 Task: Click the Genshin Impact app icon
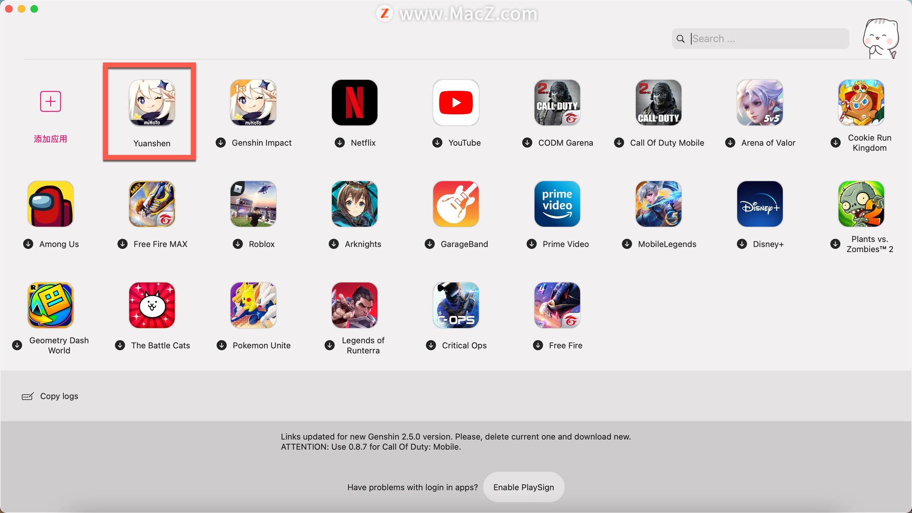click(253, 103)
